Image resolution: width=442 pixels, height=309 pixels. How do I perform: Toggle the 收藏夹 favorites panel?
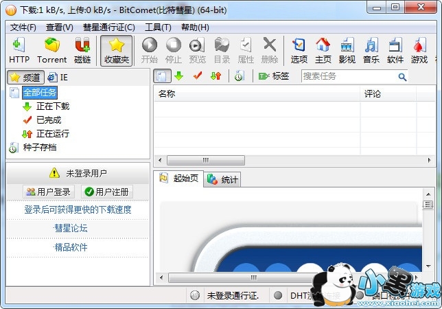pyautogui.click(x=117, y=51)
